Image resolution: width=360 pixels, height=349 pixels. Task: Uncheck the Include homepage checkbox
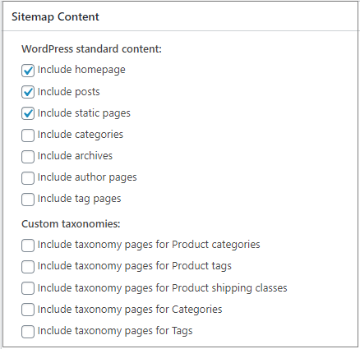[x=28, y=71]
